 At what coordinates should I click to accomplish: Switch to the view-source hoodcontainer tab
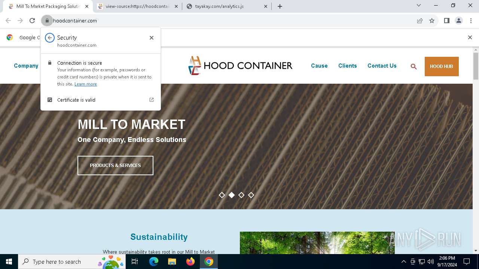pyautogui.click(x=138, y=6)
